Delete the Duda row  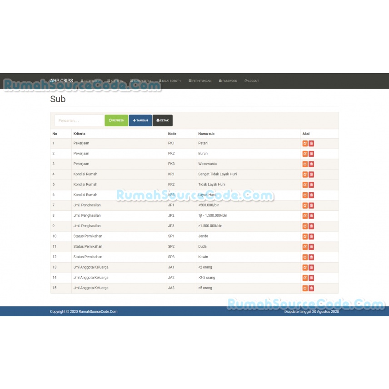311,247
